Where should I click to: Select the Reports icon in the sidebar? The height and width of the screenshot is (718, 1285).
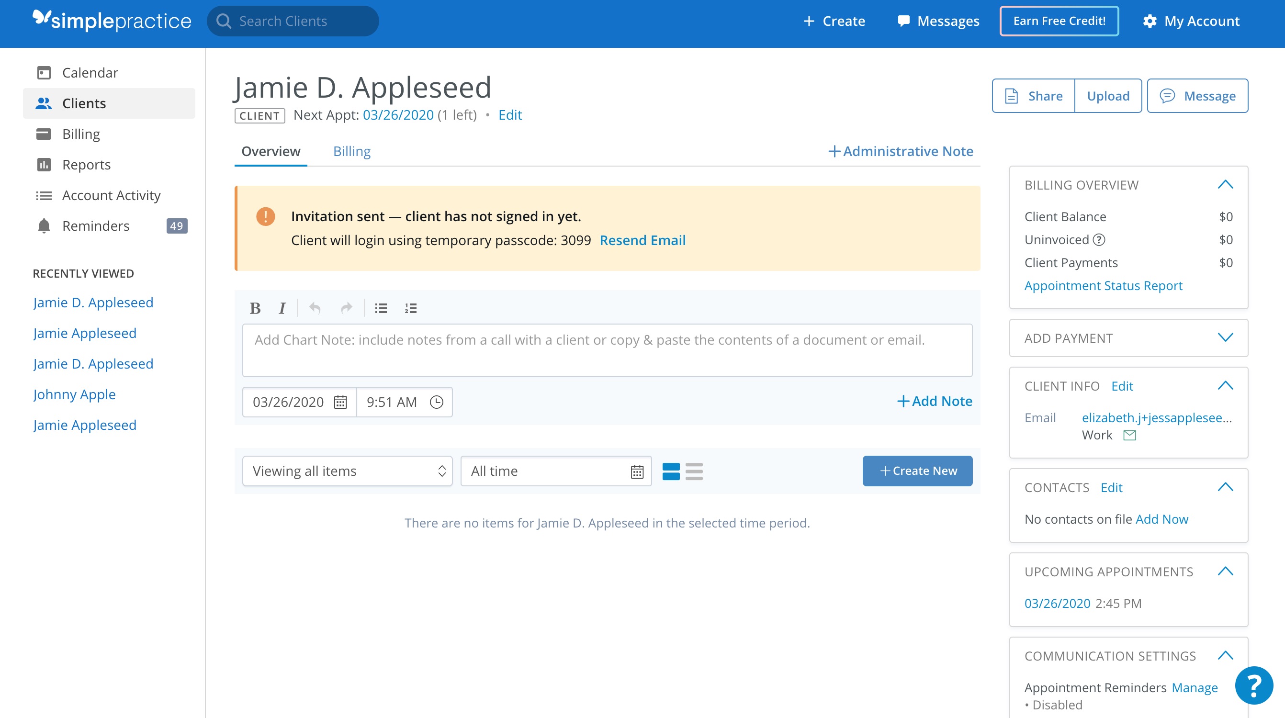pos(45,165)
